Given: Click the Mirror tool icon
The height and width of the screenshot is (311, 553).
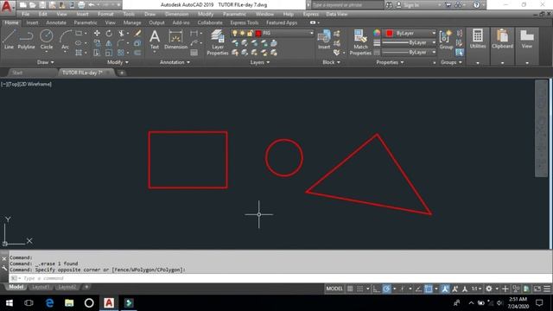Looking at the screenshot, I should 109,43.
